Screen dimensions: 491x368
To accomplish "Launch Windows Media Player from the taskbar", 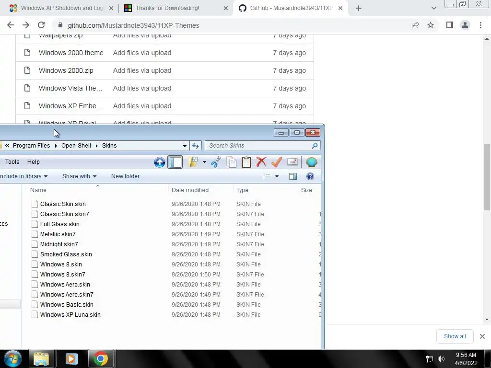I will (71, 358).
